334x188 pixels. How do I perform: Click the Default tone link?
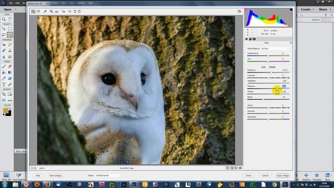[272, 67]
